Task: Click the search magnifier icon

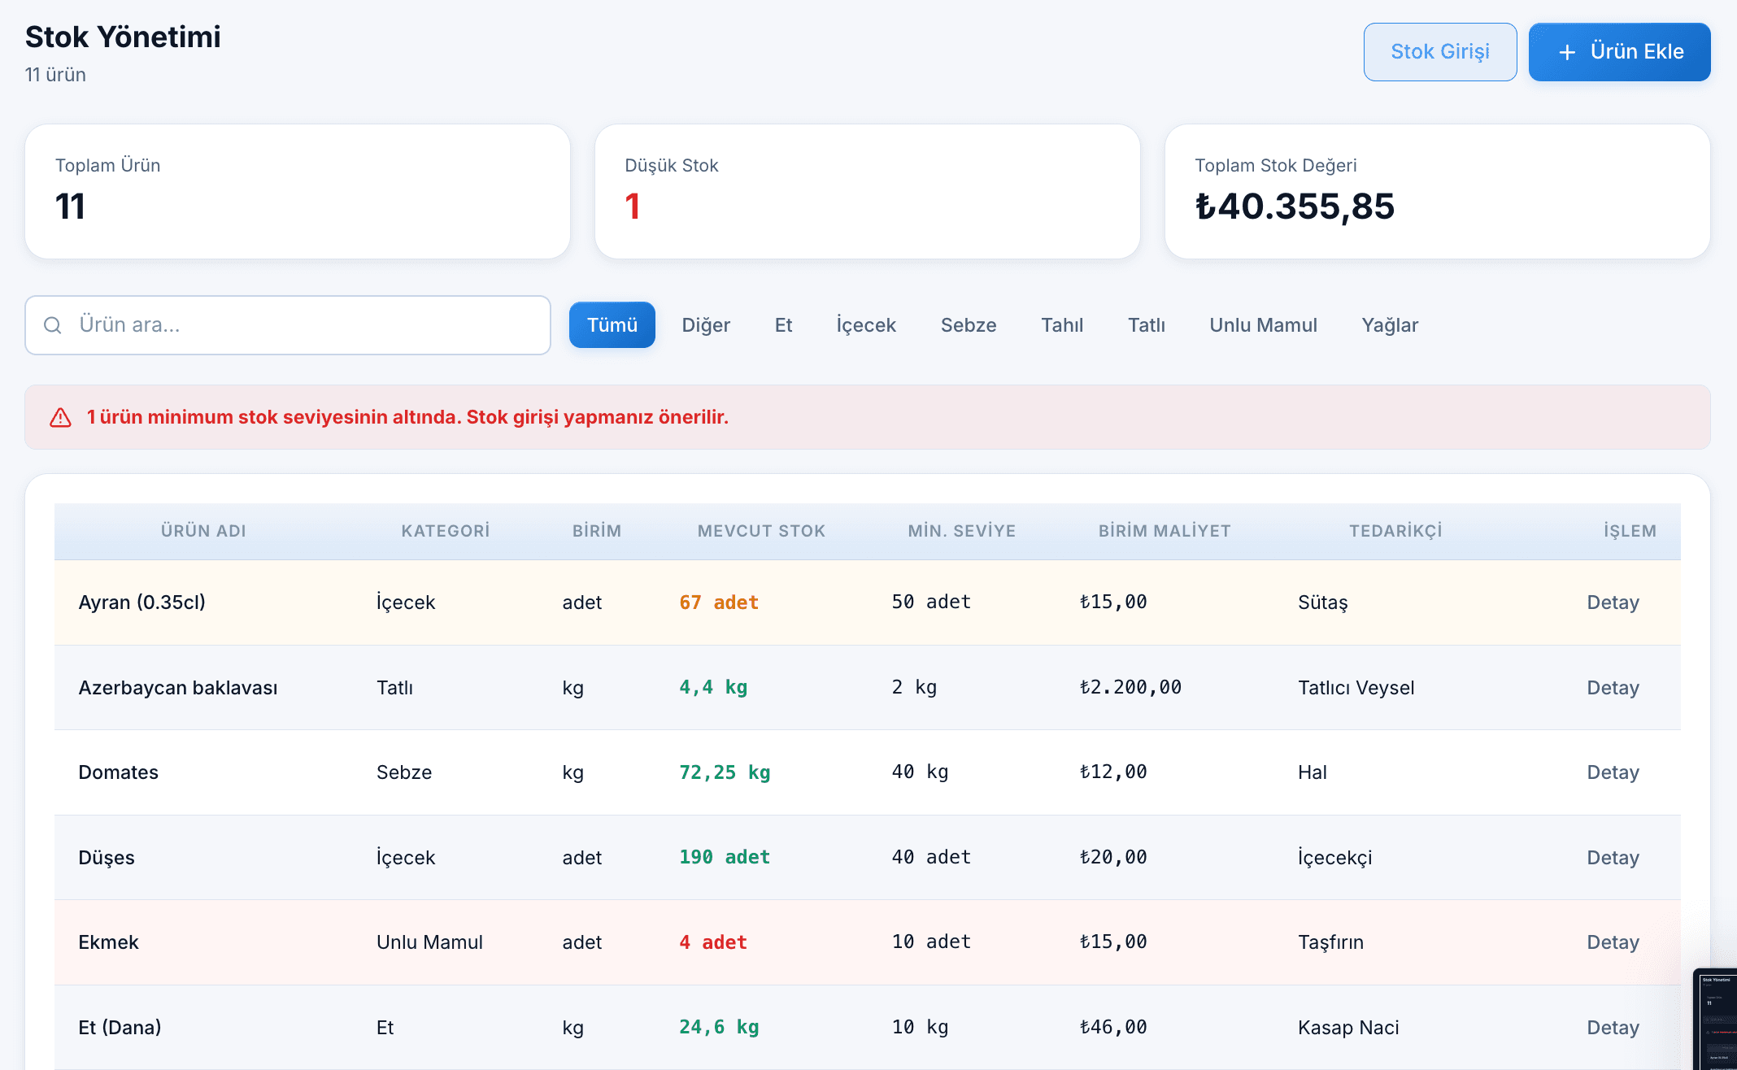Action: point(53,325)
